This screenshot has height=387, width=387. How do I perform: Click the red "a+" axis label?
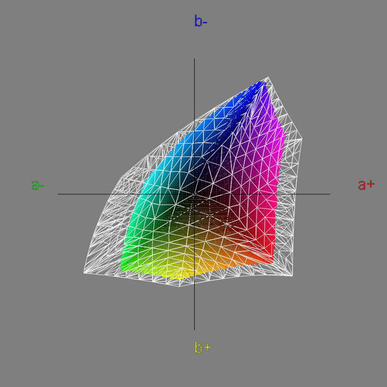pyautogui.click(x=366, y=185)
